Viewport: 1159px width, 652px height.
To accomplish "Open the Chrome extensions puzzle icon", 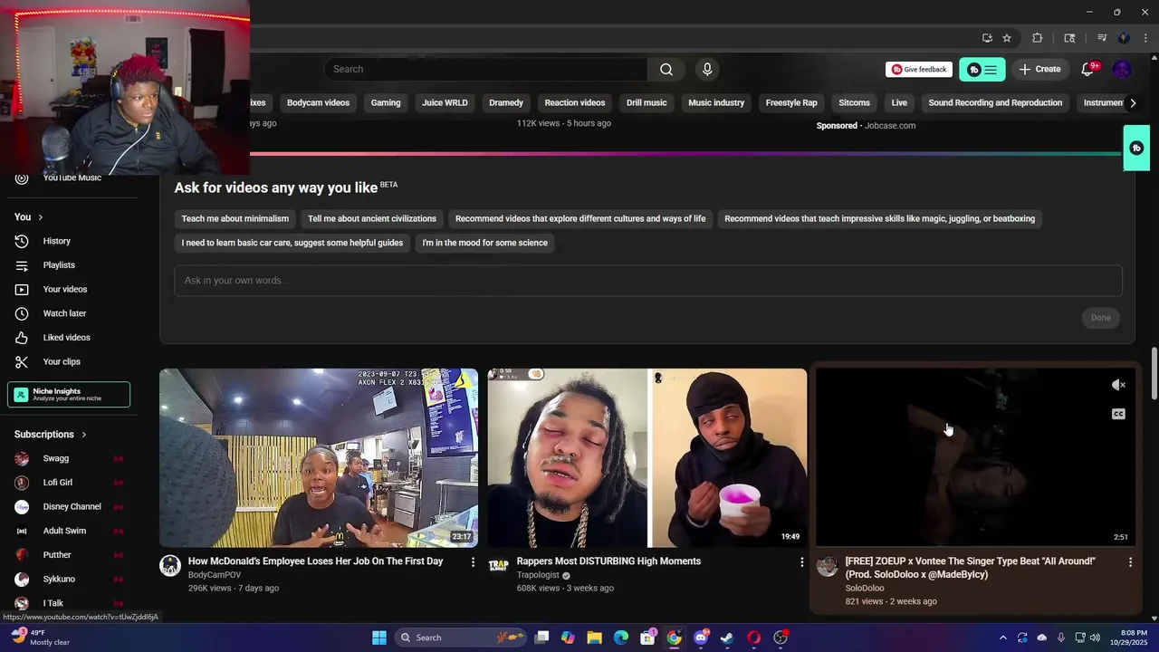I will tap(1038, 38).
